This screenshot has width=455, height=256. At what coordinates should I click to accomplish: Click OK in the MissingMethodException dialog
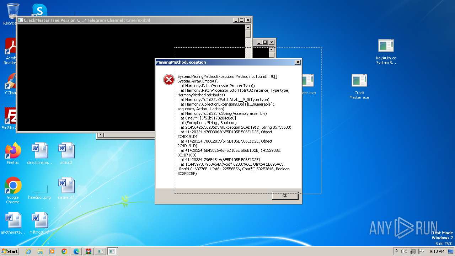[285, 196]
